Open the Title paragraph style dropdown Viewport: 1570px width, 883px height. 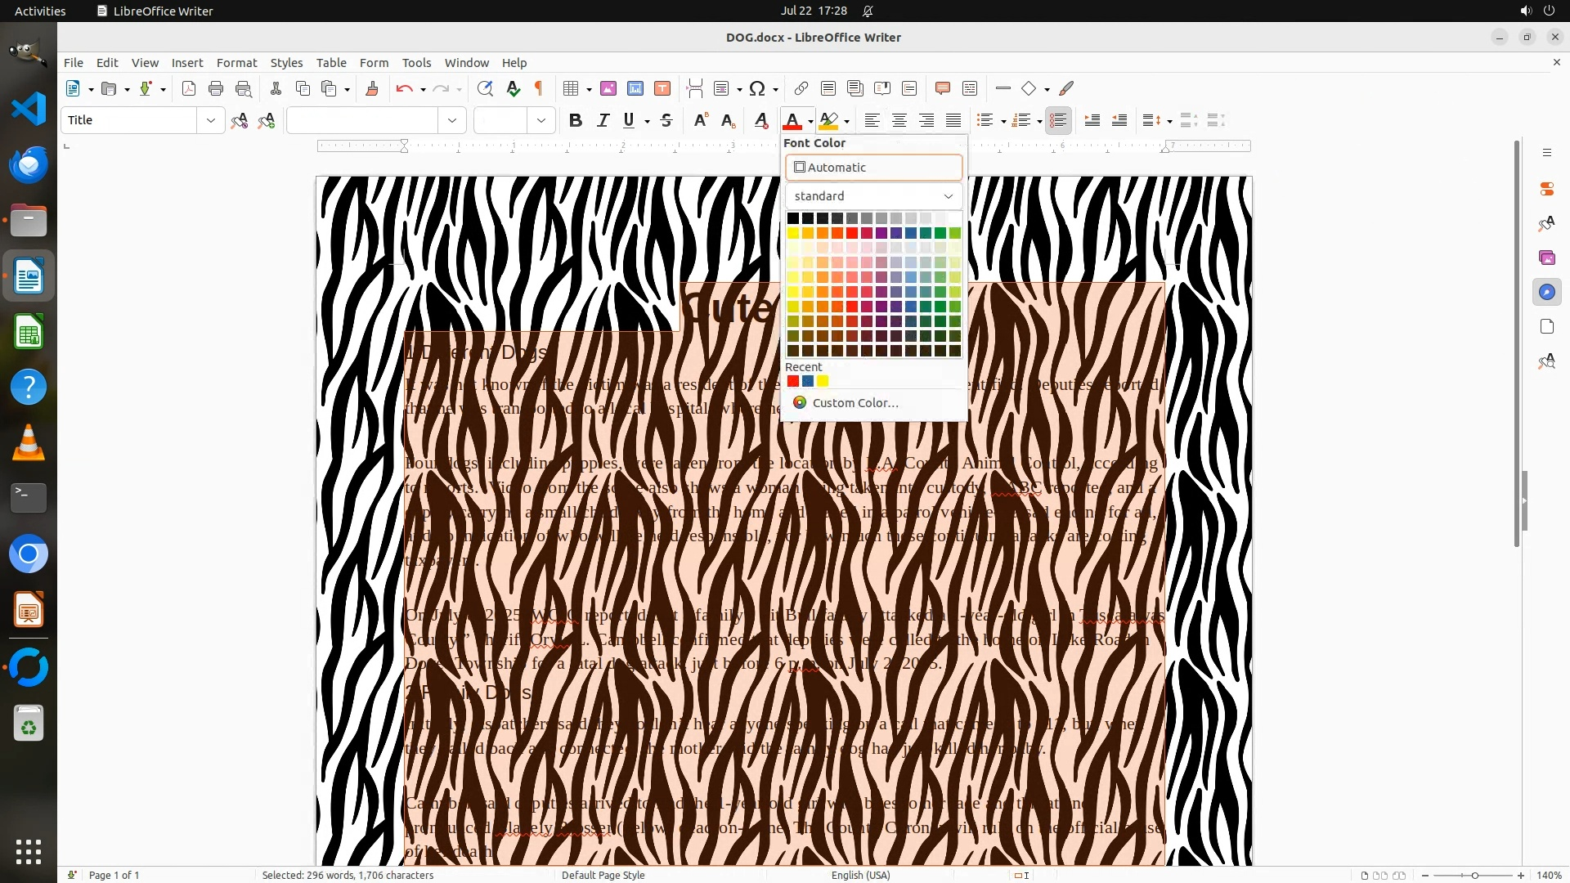click(210, 120)
